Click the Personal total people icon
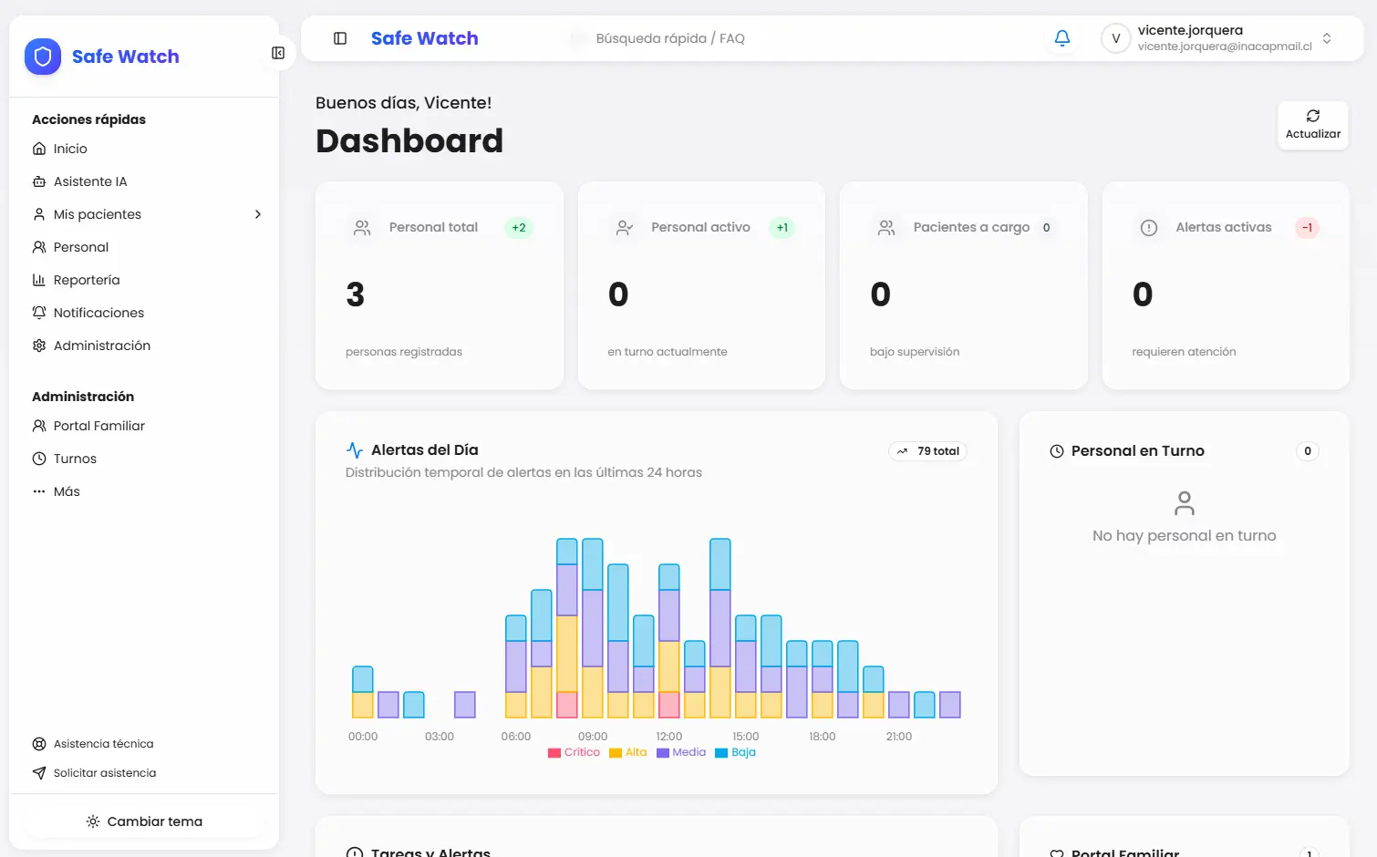 coord(362,227)
